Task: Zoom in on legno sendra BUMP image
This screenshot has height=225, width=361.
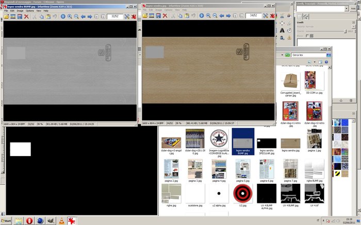Action: [x=70, y=16]
